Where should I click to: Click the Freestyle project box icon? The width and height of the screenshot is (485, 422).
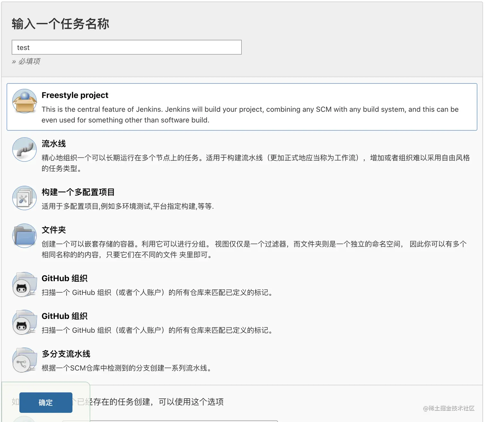coord(24,101)
